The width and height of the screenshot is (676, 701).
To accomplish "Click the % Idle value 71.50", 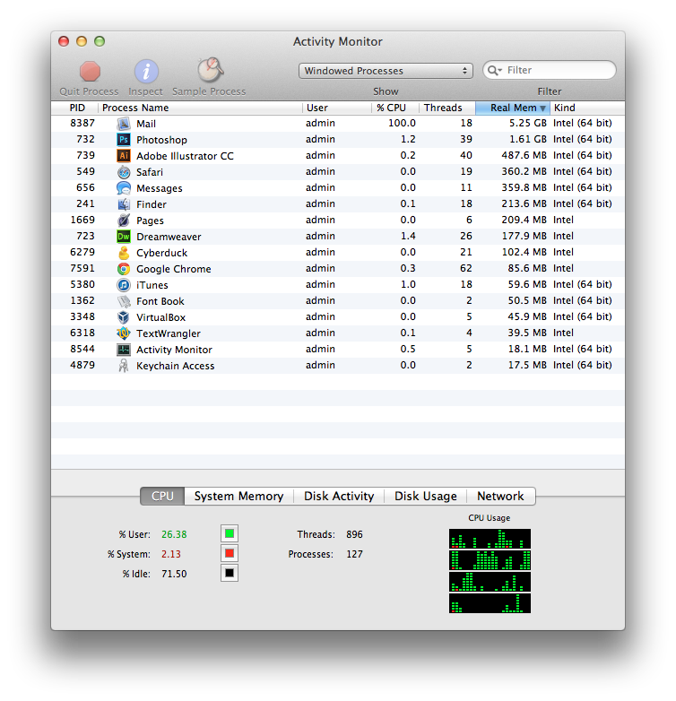I will click(174, 574).
